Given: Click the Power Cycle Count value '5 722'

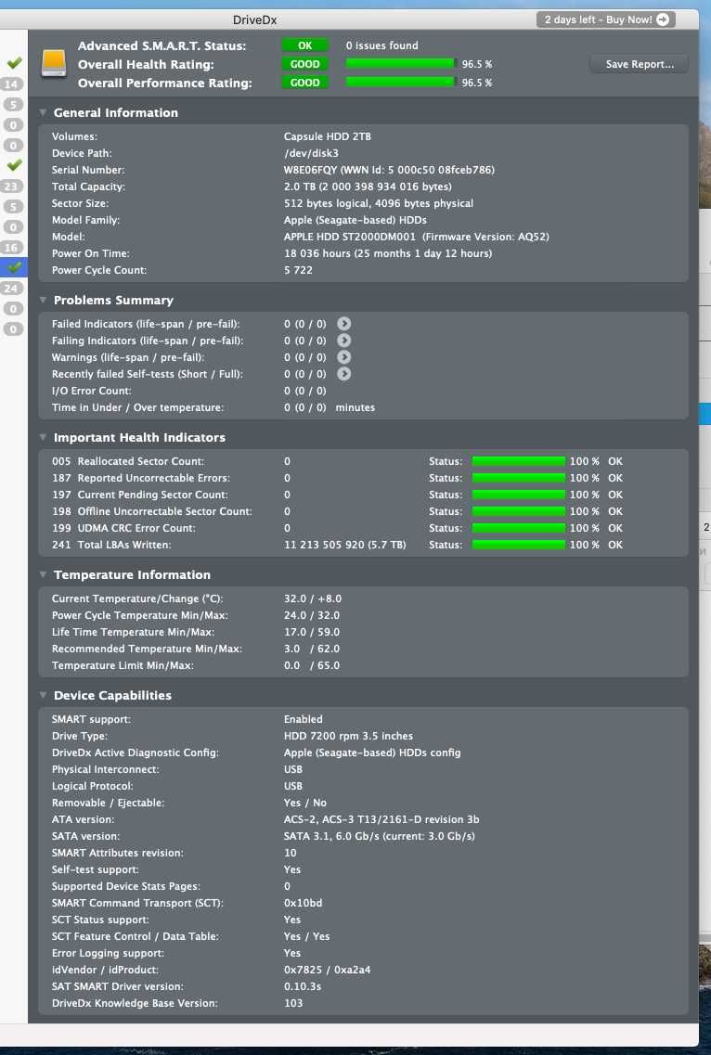Looking at the screenshot, I should pyautogui.click(x=298, y=270).
